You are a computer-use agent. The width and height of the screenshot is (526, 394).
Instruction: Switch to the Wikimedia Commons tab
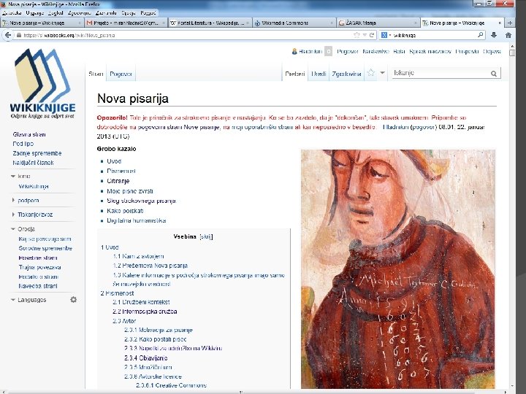(x=294, y=23)
